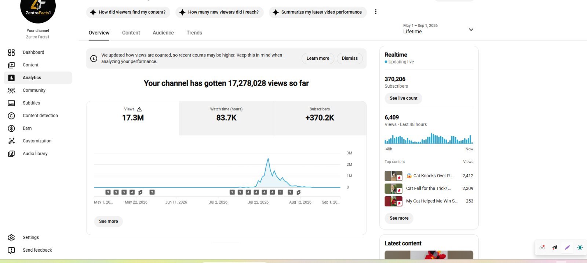587x263 pixels.
Task: Open Settings in the sidebar
Action: pos(38,238)
